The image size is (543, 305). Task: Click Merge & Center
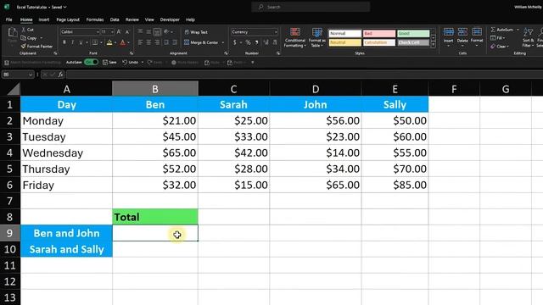tap(202, 42)
